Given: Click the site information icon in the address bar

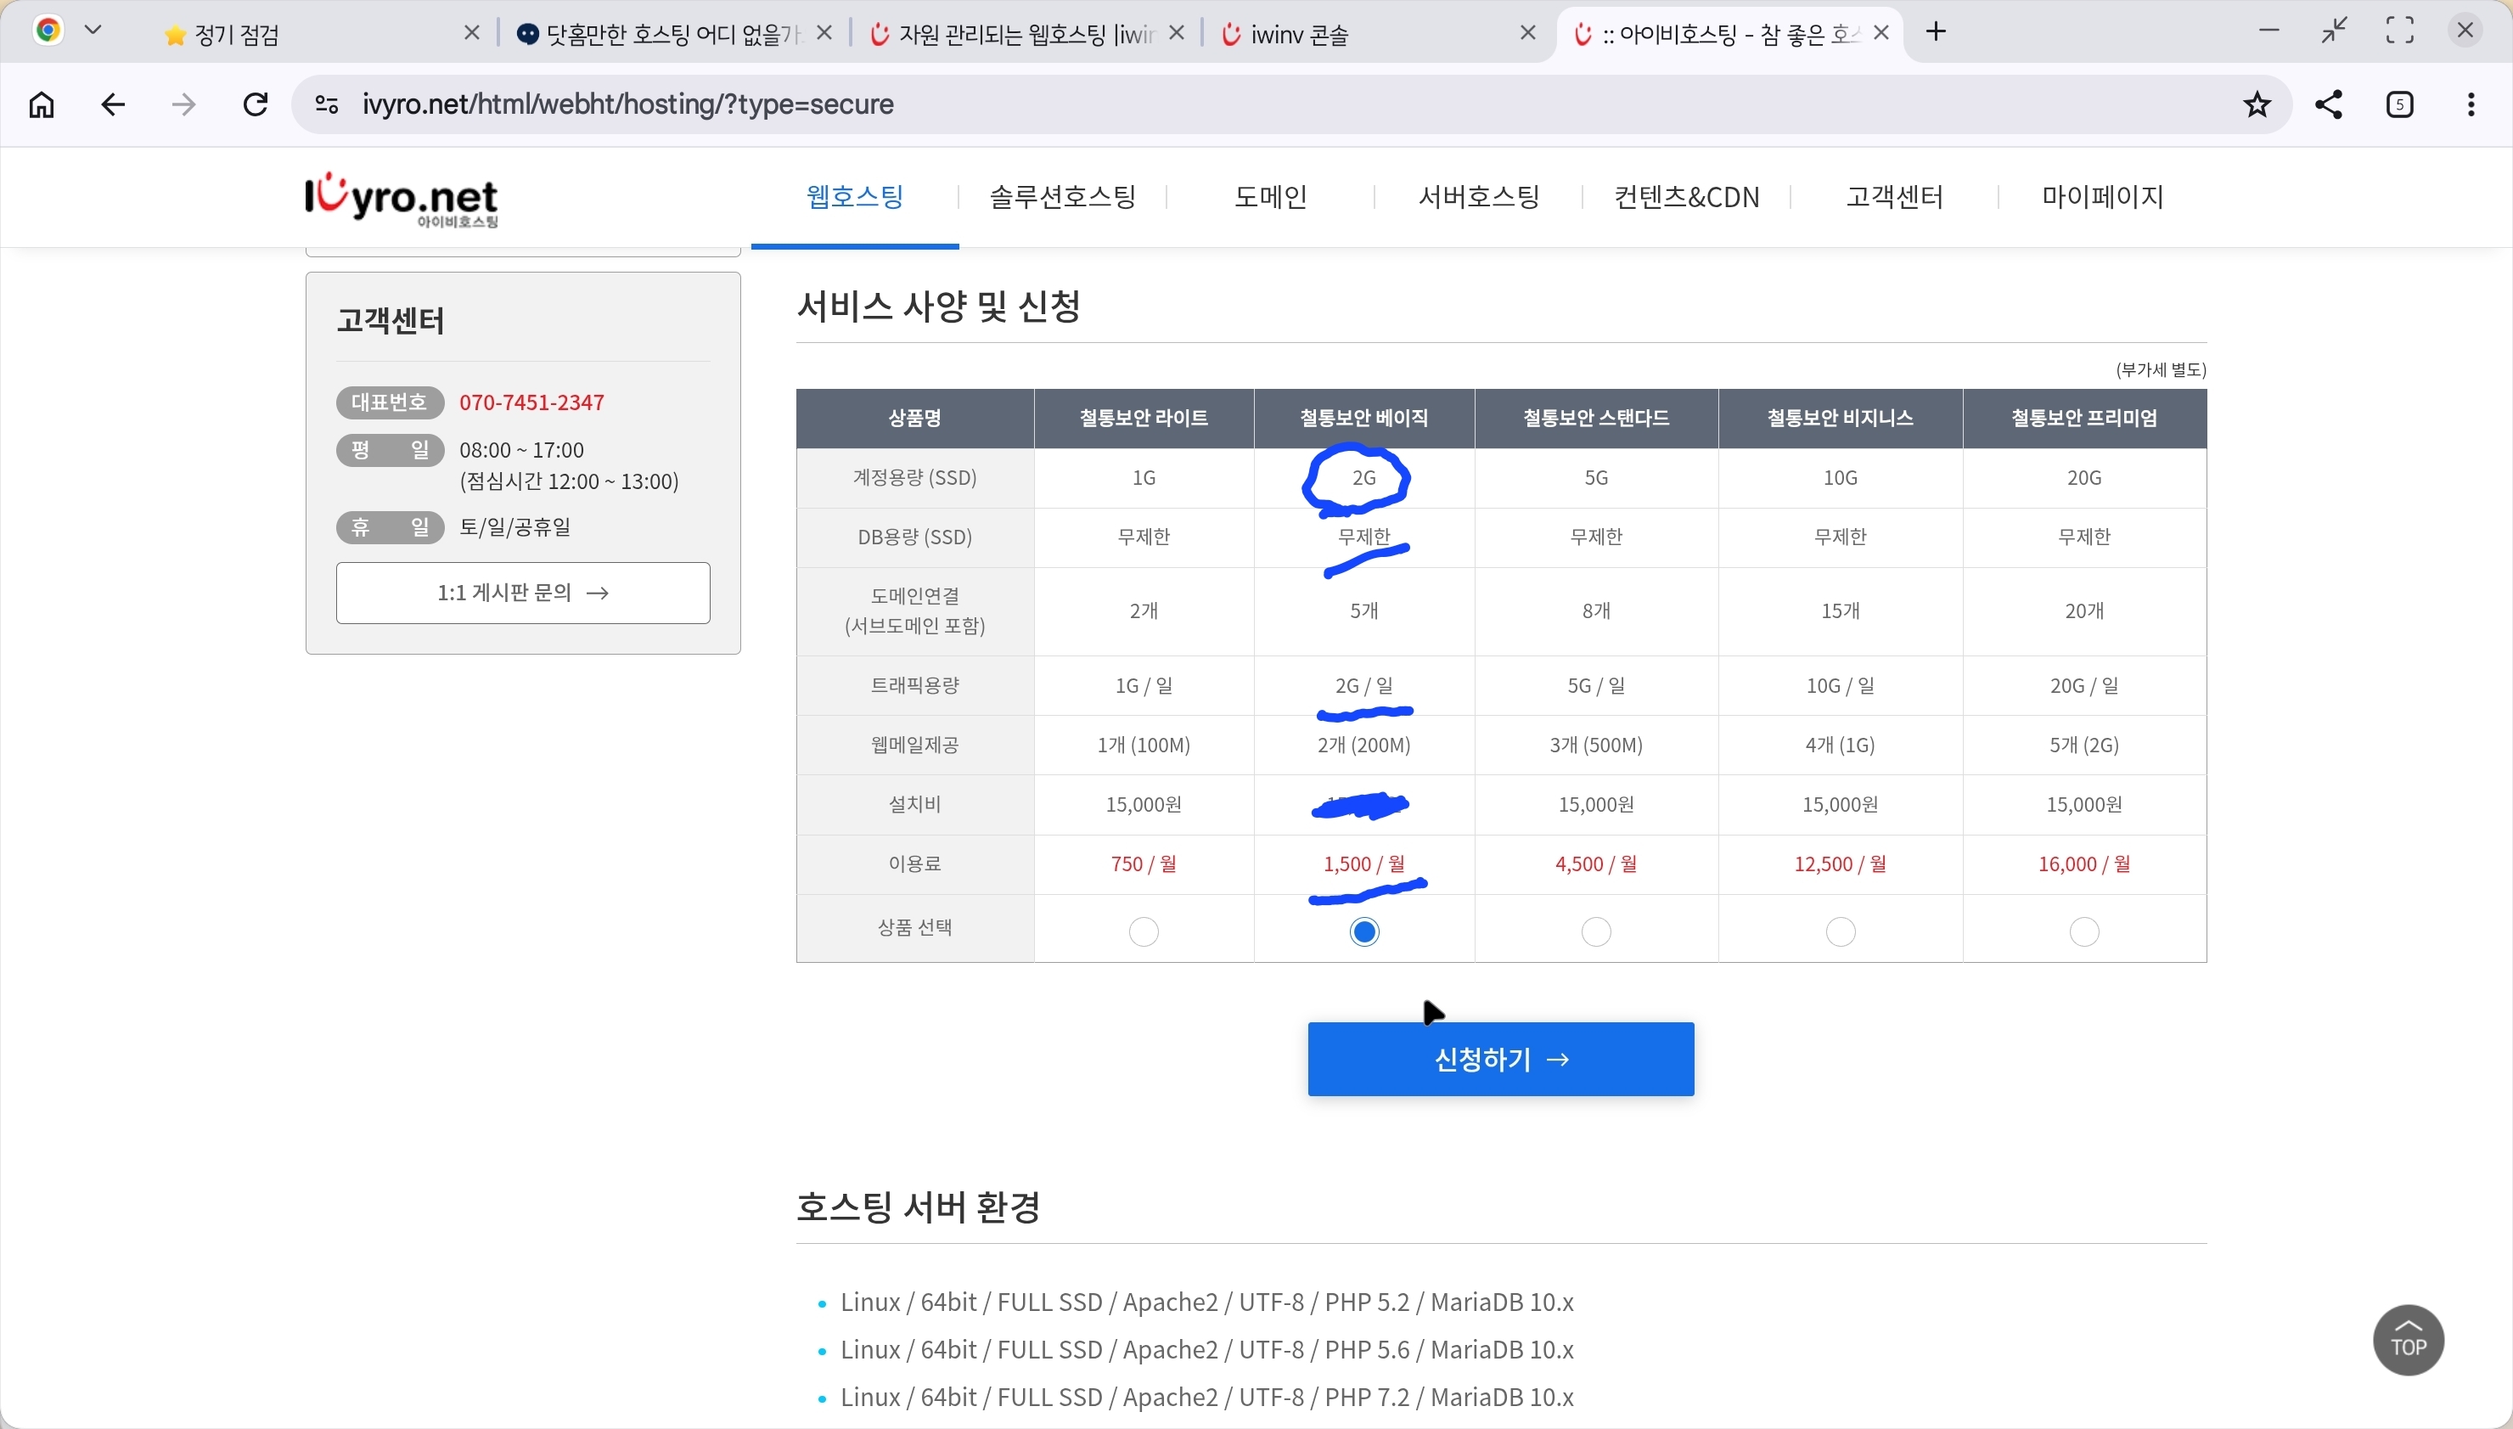Looking at the screenshot, I should [327, 104].
